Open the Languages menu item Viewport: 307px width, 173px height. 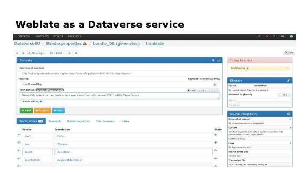(x=74, y=36)
